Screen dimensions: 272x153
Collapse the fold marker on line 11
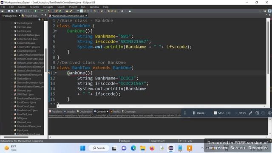(x=56, y=73)
